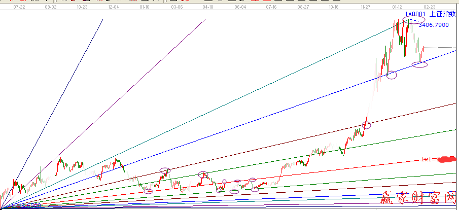This screenshot has height=210, width=459.
Task: Select the 04-18 date marker
Action: 208,8
